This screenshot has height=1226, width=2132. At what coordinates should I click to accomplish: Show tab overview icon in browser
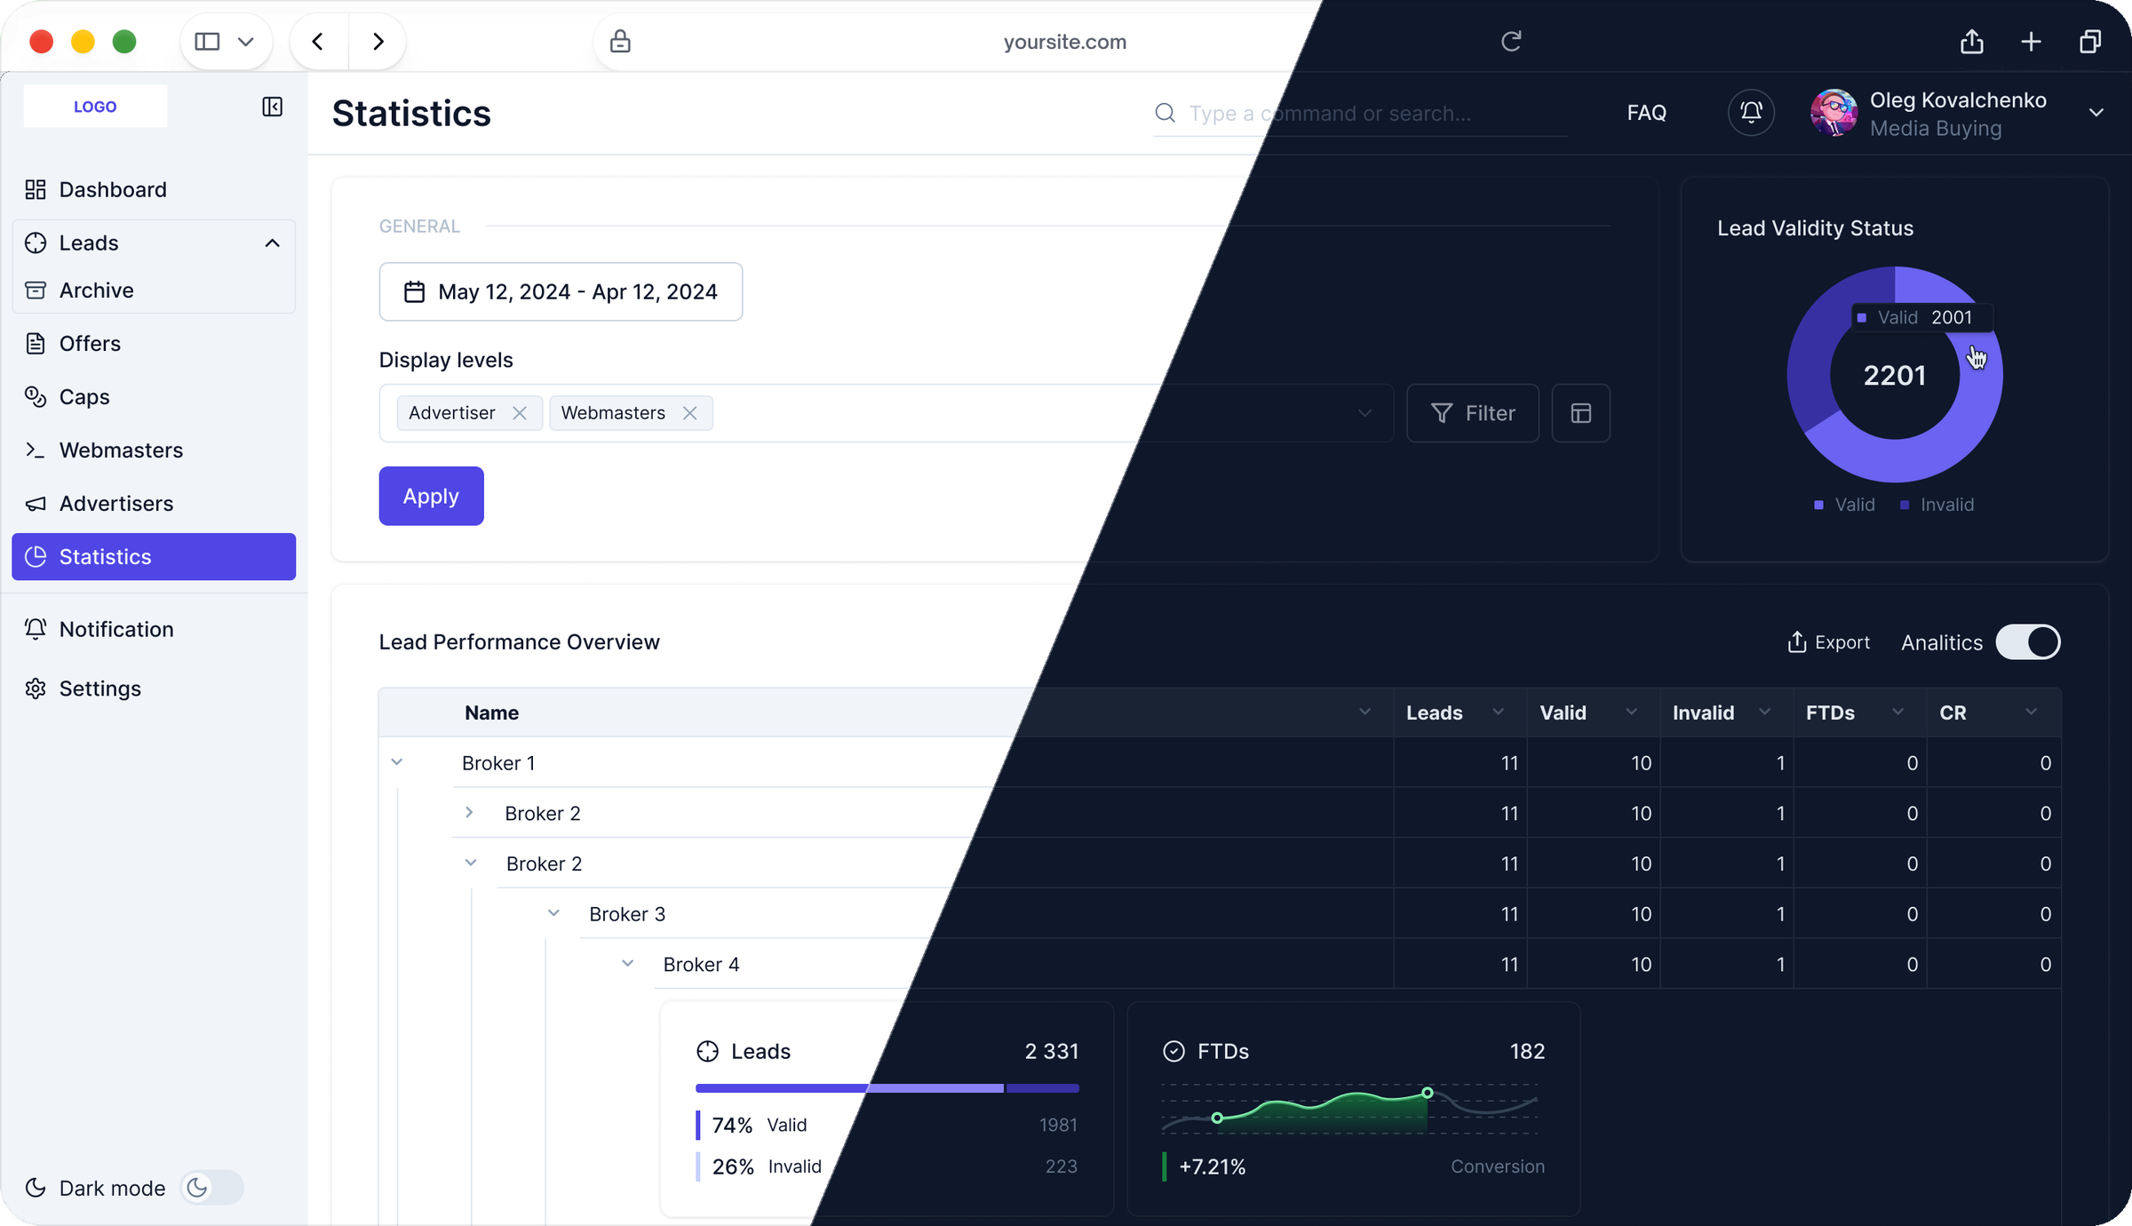pyautogui.click(x=2090, y=42)
